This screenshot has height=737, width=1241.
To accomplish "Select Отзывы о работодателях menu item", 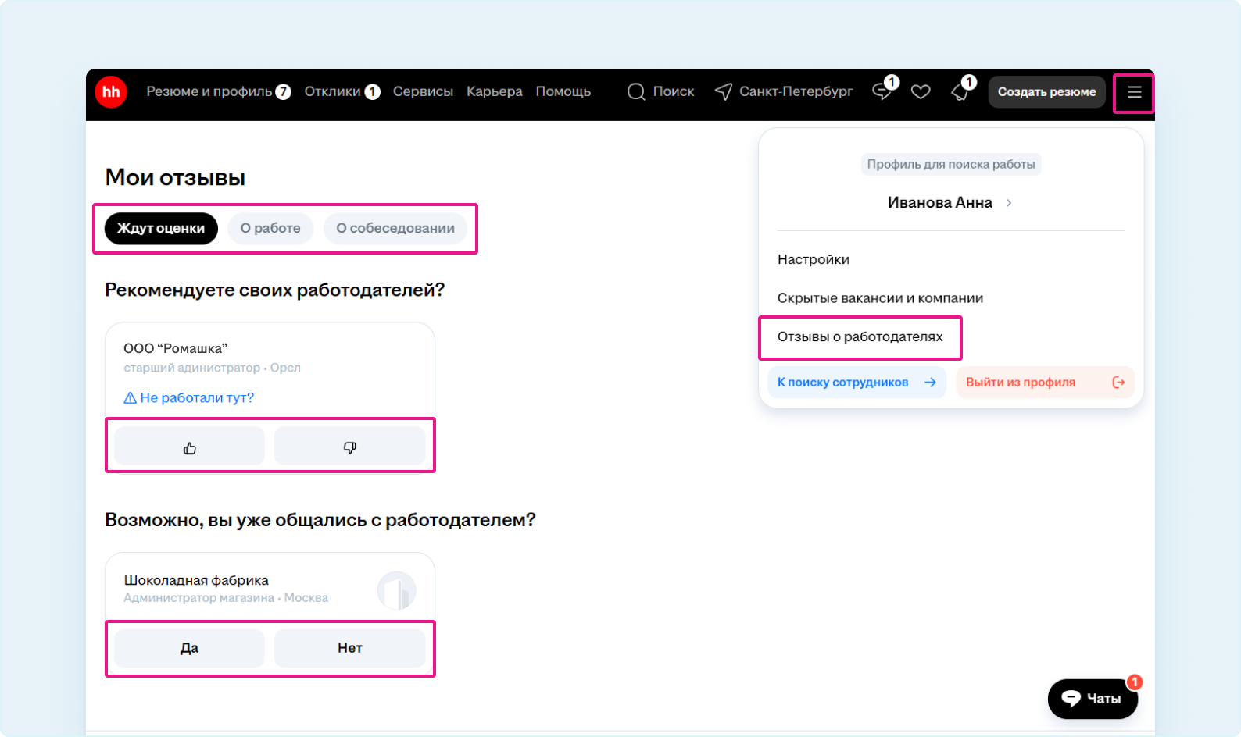I will pos(860,337).
